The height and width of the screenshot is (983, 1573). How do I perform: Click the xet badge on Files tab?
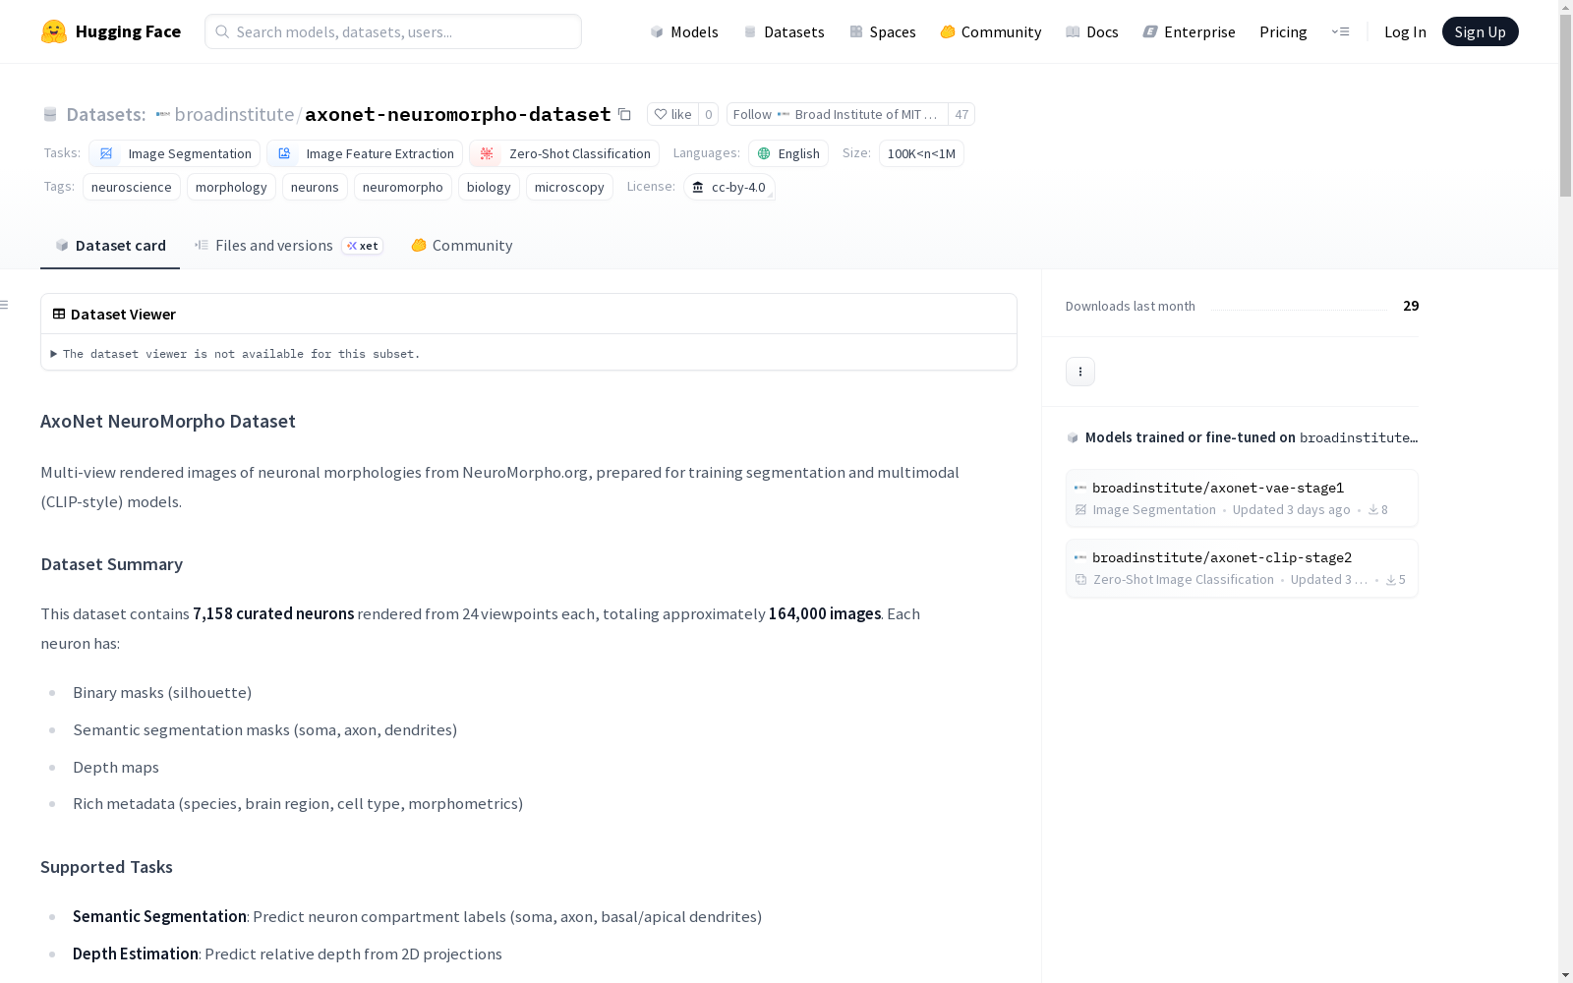(363, 246)
